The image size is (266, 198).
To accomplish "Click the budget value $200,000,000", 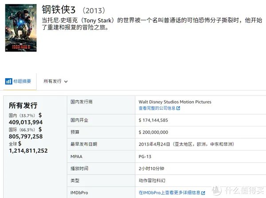I will (x=153, y=132).
